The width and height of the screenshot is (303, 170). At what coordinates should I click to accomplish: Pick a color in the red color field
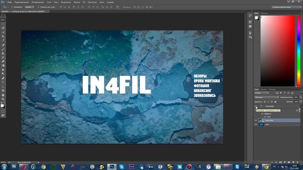coord(277,51)
